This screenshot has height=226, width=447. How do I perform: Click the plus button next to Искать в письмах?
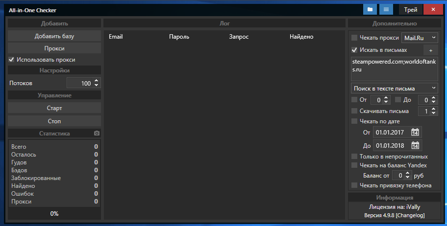point(430,50)
